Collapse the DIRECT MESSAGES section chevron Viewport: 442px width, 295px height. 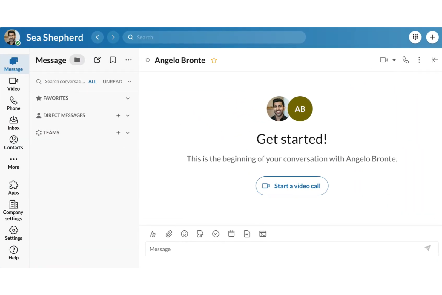coord(128,116)
